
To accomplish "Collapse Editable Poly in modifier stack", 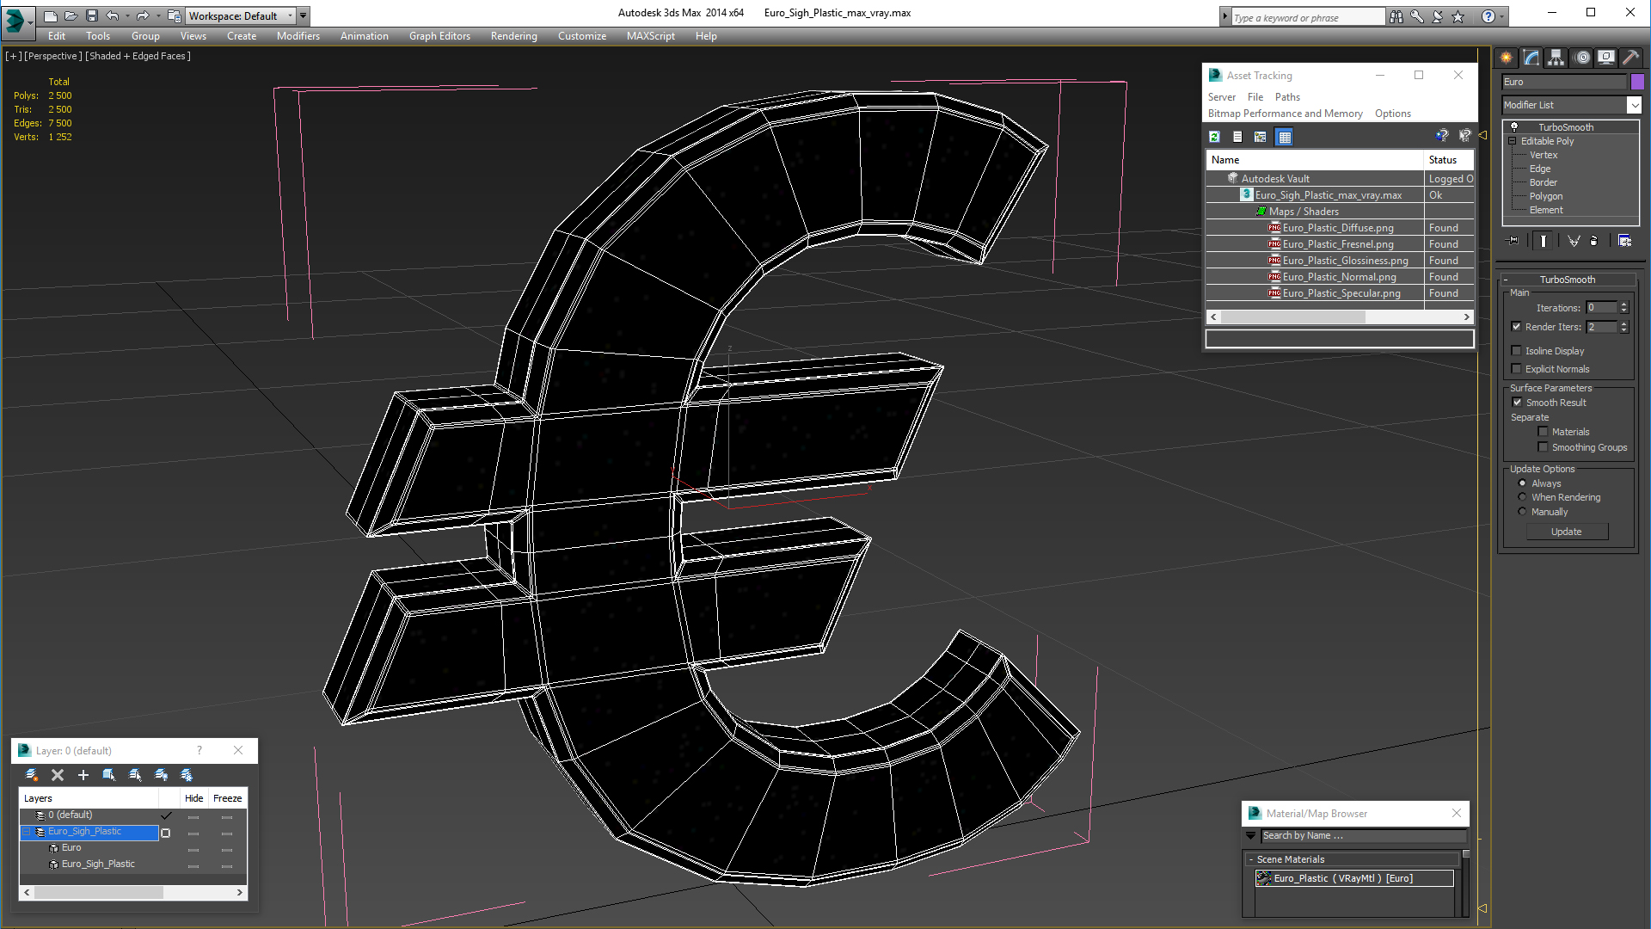I will (1512, 141).
